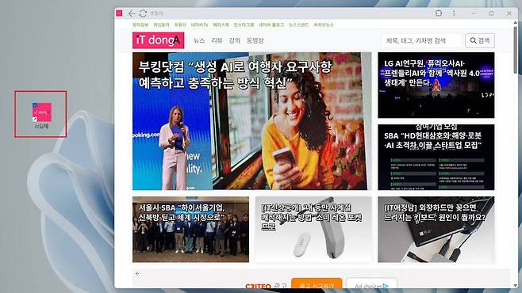Select the 강의 menu item
Image resolution: width=522 pixels, height=293 pixels.
(234, 40)
